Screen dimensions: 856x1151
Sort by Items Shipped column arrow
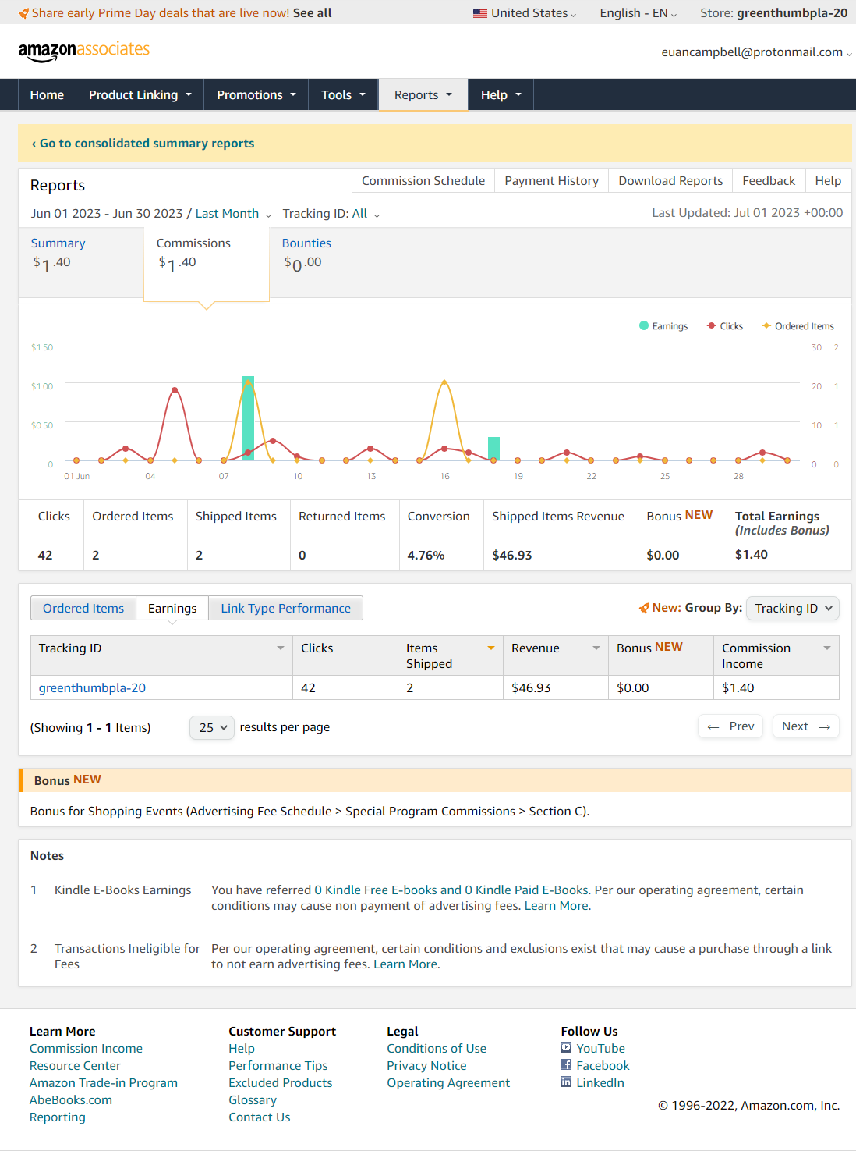pos(491,648)
